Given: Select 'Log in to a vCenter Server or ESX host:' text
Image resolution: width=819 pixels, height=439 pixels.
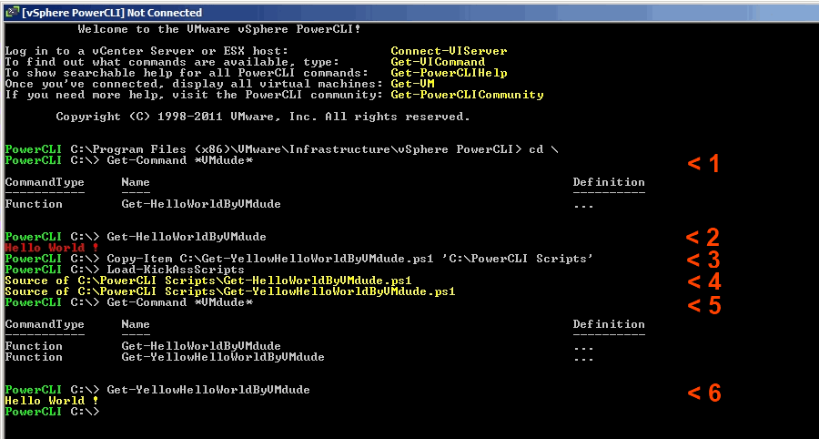Looking at the screenshot, I should (x=147, y=51).
